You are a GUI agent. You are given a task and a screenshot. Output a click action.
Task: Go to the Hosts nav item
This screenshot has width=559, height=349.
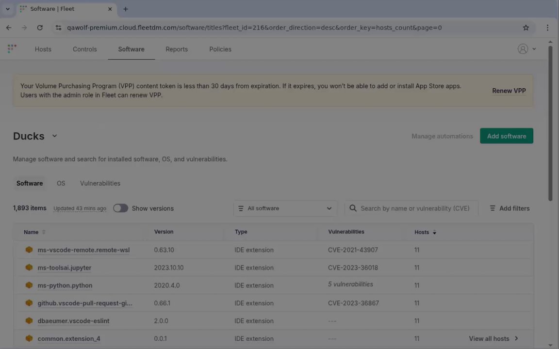click(43, 49)
